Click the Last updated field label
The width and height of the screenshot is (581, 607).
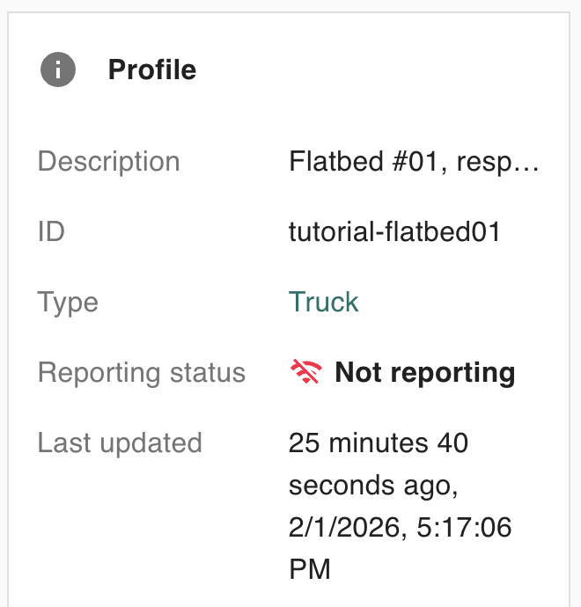click(x=120, y=442)
